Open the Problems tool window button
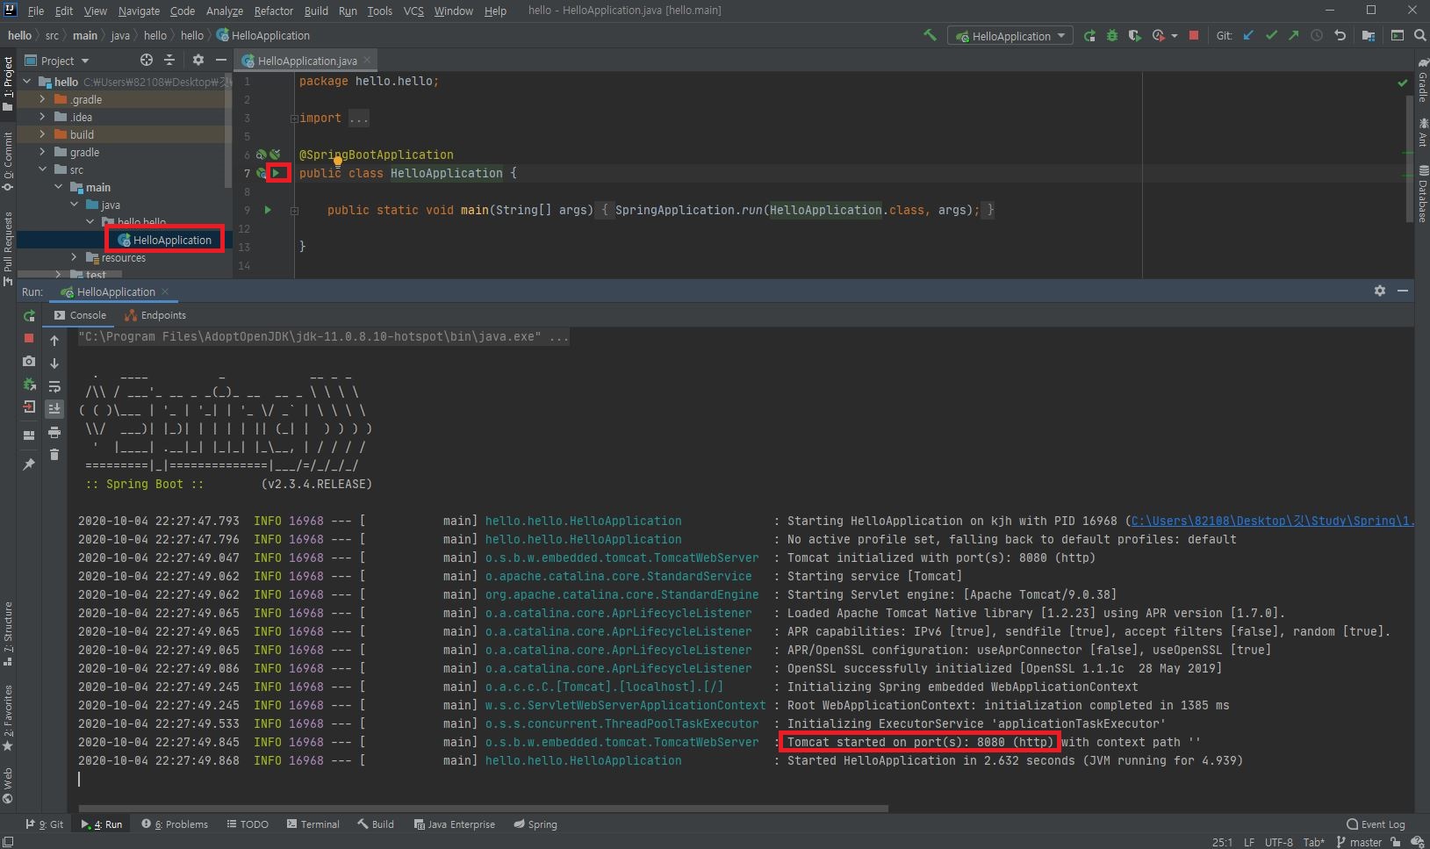This screenshot has height=849, width=1430. (x=175, y=824)
